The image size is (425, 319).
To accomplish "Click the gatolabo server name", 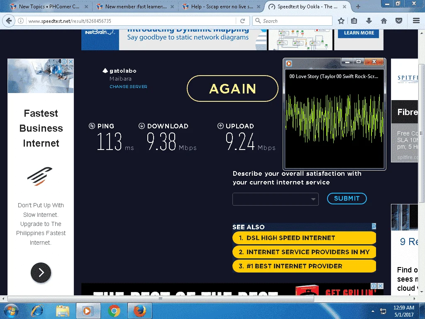I will point(123,71).
